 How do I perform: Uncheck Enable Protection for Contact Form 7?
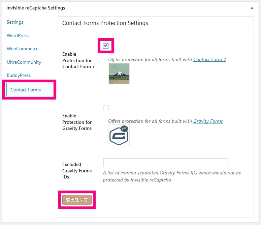(x=106, y=46)
